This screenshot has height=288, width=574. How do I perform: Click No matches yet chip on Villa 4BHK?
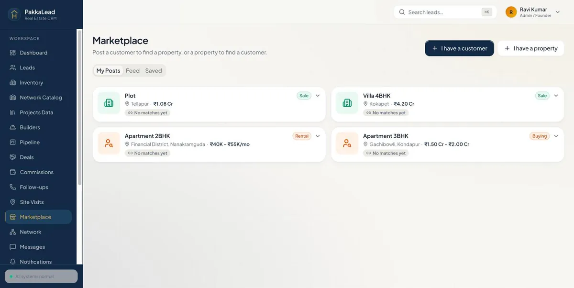[386, 113]
